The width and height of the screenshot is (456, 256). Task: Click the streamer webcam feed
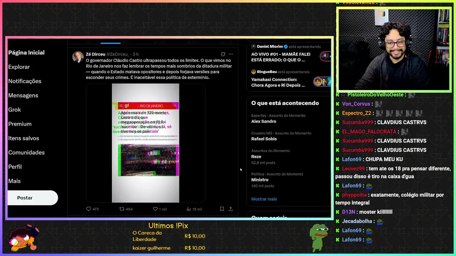[394, 50]
